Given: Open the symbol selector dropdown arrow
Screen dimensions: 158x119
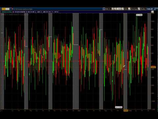Looking at the screenshot, I should 11,9.
